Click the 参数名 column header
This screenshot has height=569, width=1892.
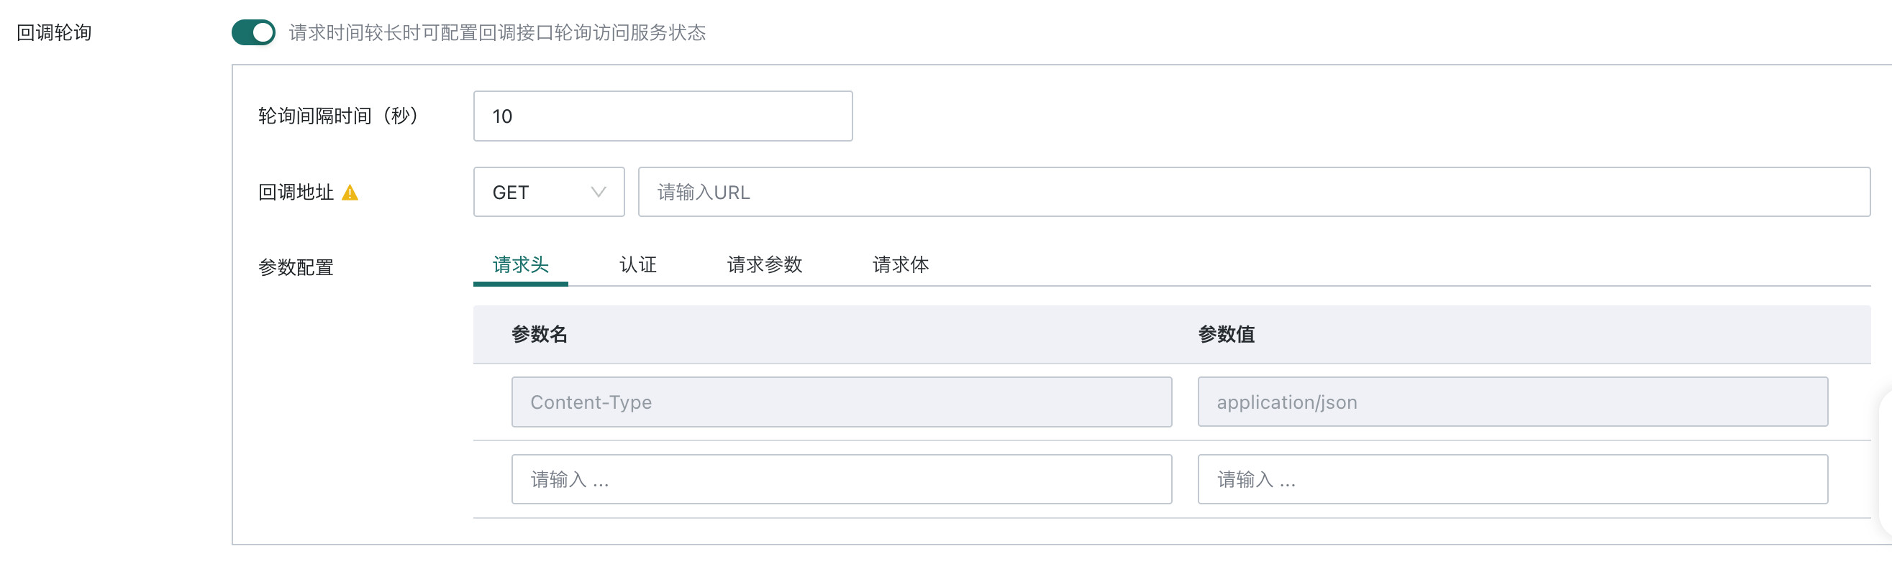(540, 334)
